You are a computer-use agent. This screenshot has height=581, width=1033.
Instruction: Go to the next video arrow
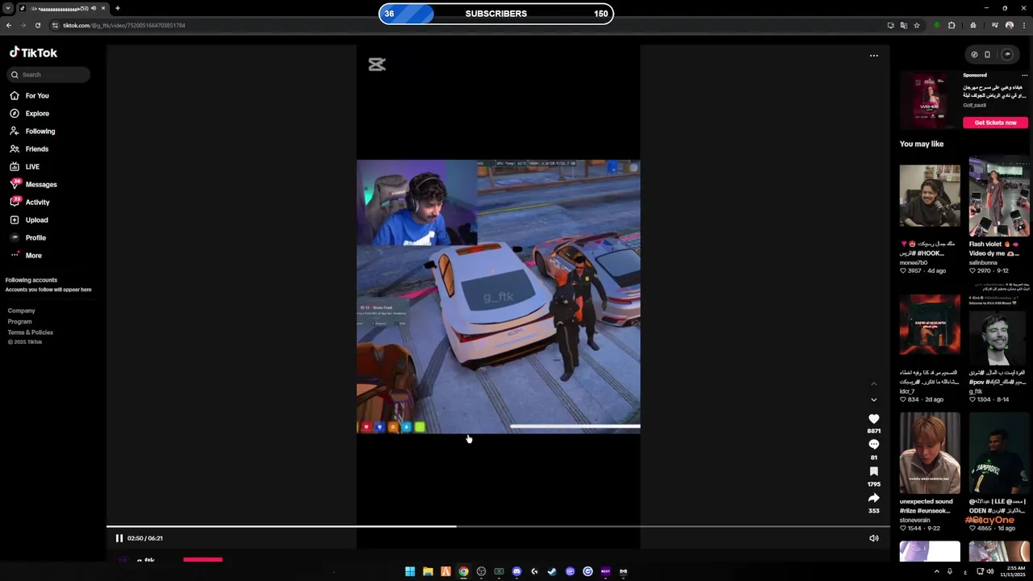873,399
